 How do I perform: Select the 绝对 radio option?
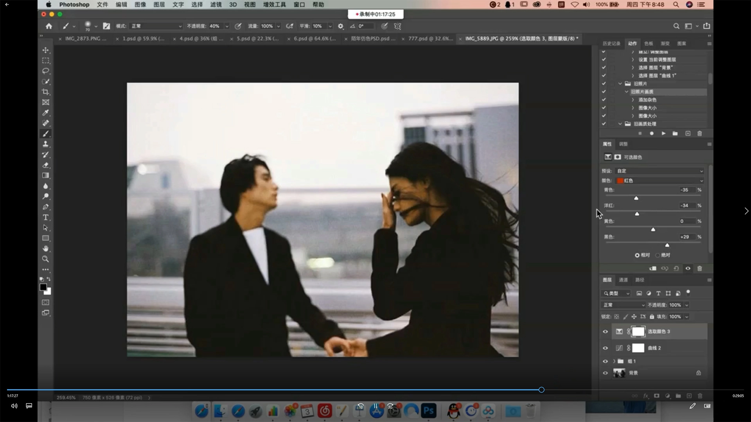pyautogui.click(x=658, y=255)
